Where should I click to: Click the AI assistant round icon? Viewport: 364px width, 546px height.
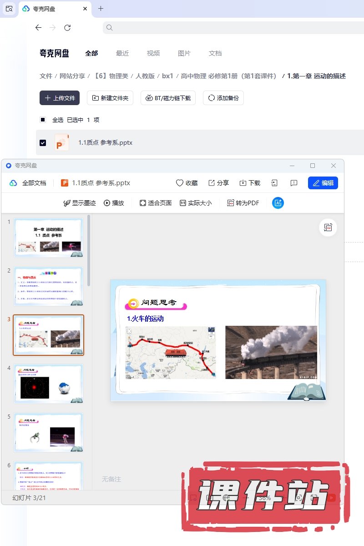278,203
